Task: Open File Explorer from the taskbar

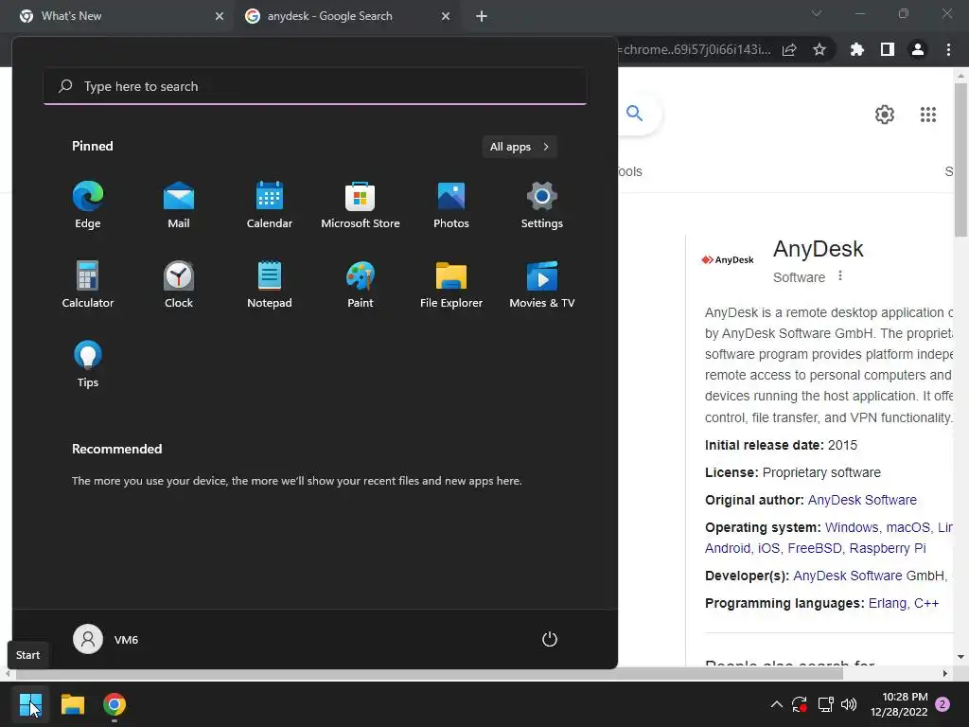Action: pos(72,704)
